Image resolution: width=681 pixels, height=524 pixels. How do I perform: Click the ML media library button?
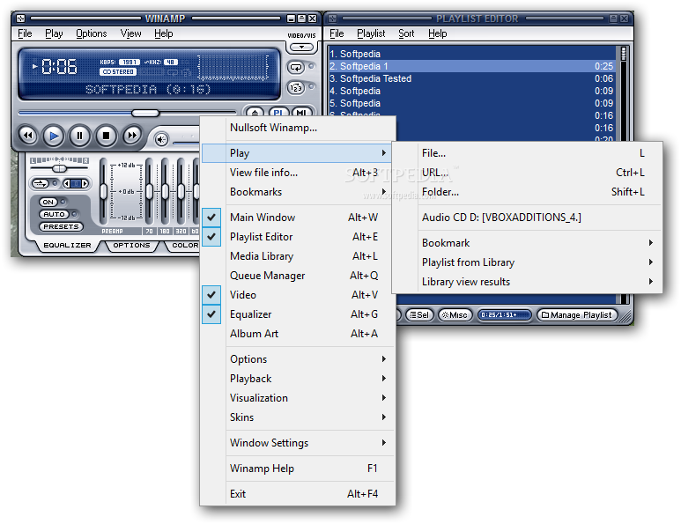301,113
